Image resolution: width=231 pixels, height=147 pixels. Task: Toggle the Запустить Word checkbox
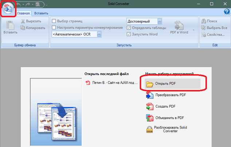click(x=129, y=34)
